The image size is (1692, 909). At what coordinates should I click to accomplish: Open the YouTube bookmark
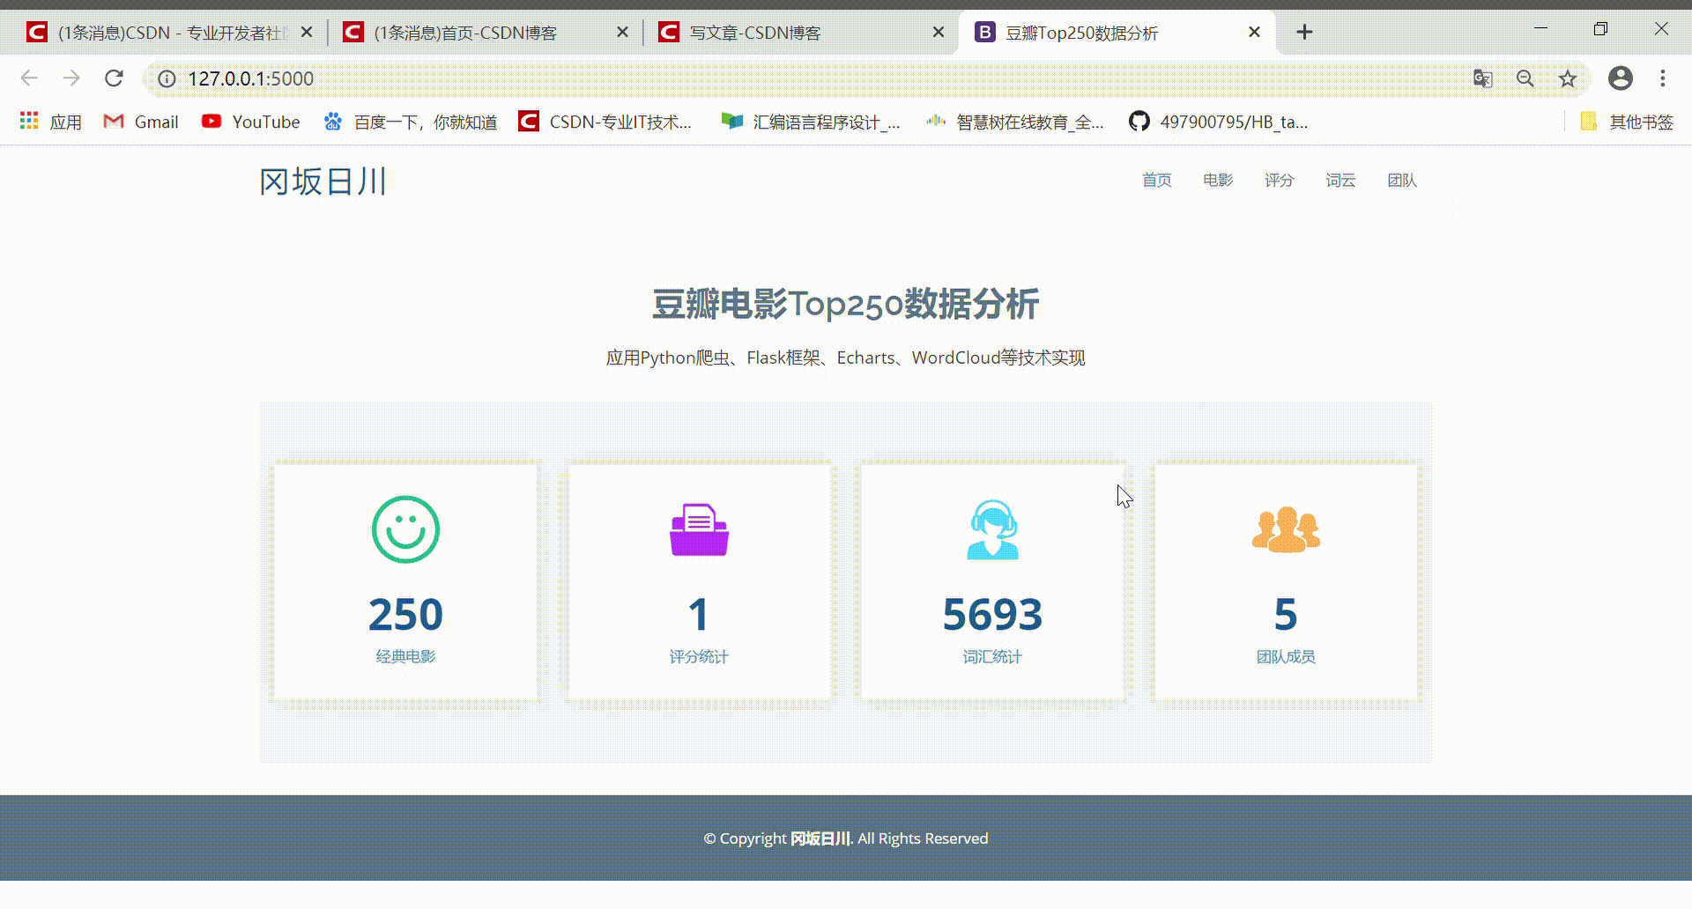tap(250, 122)
